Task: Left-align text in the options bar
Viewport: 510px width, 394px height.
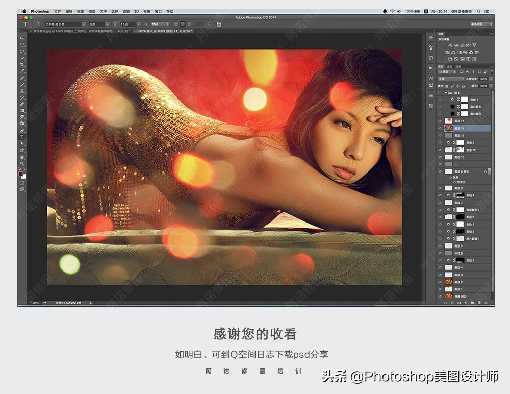Action: click(x=176, y=24)
